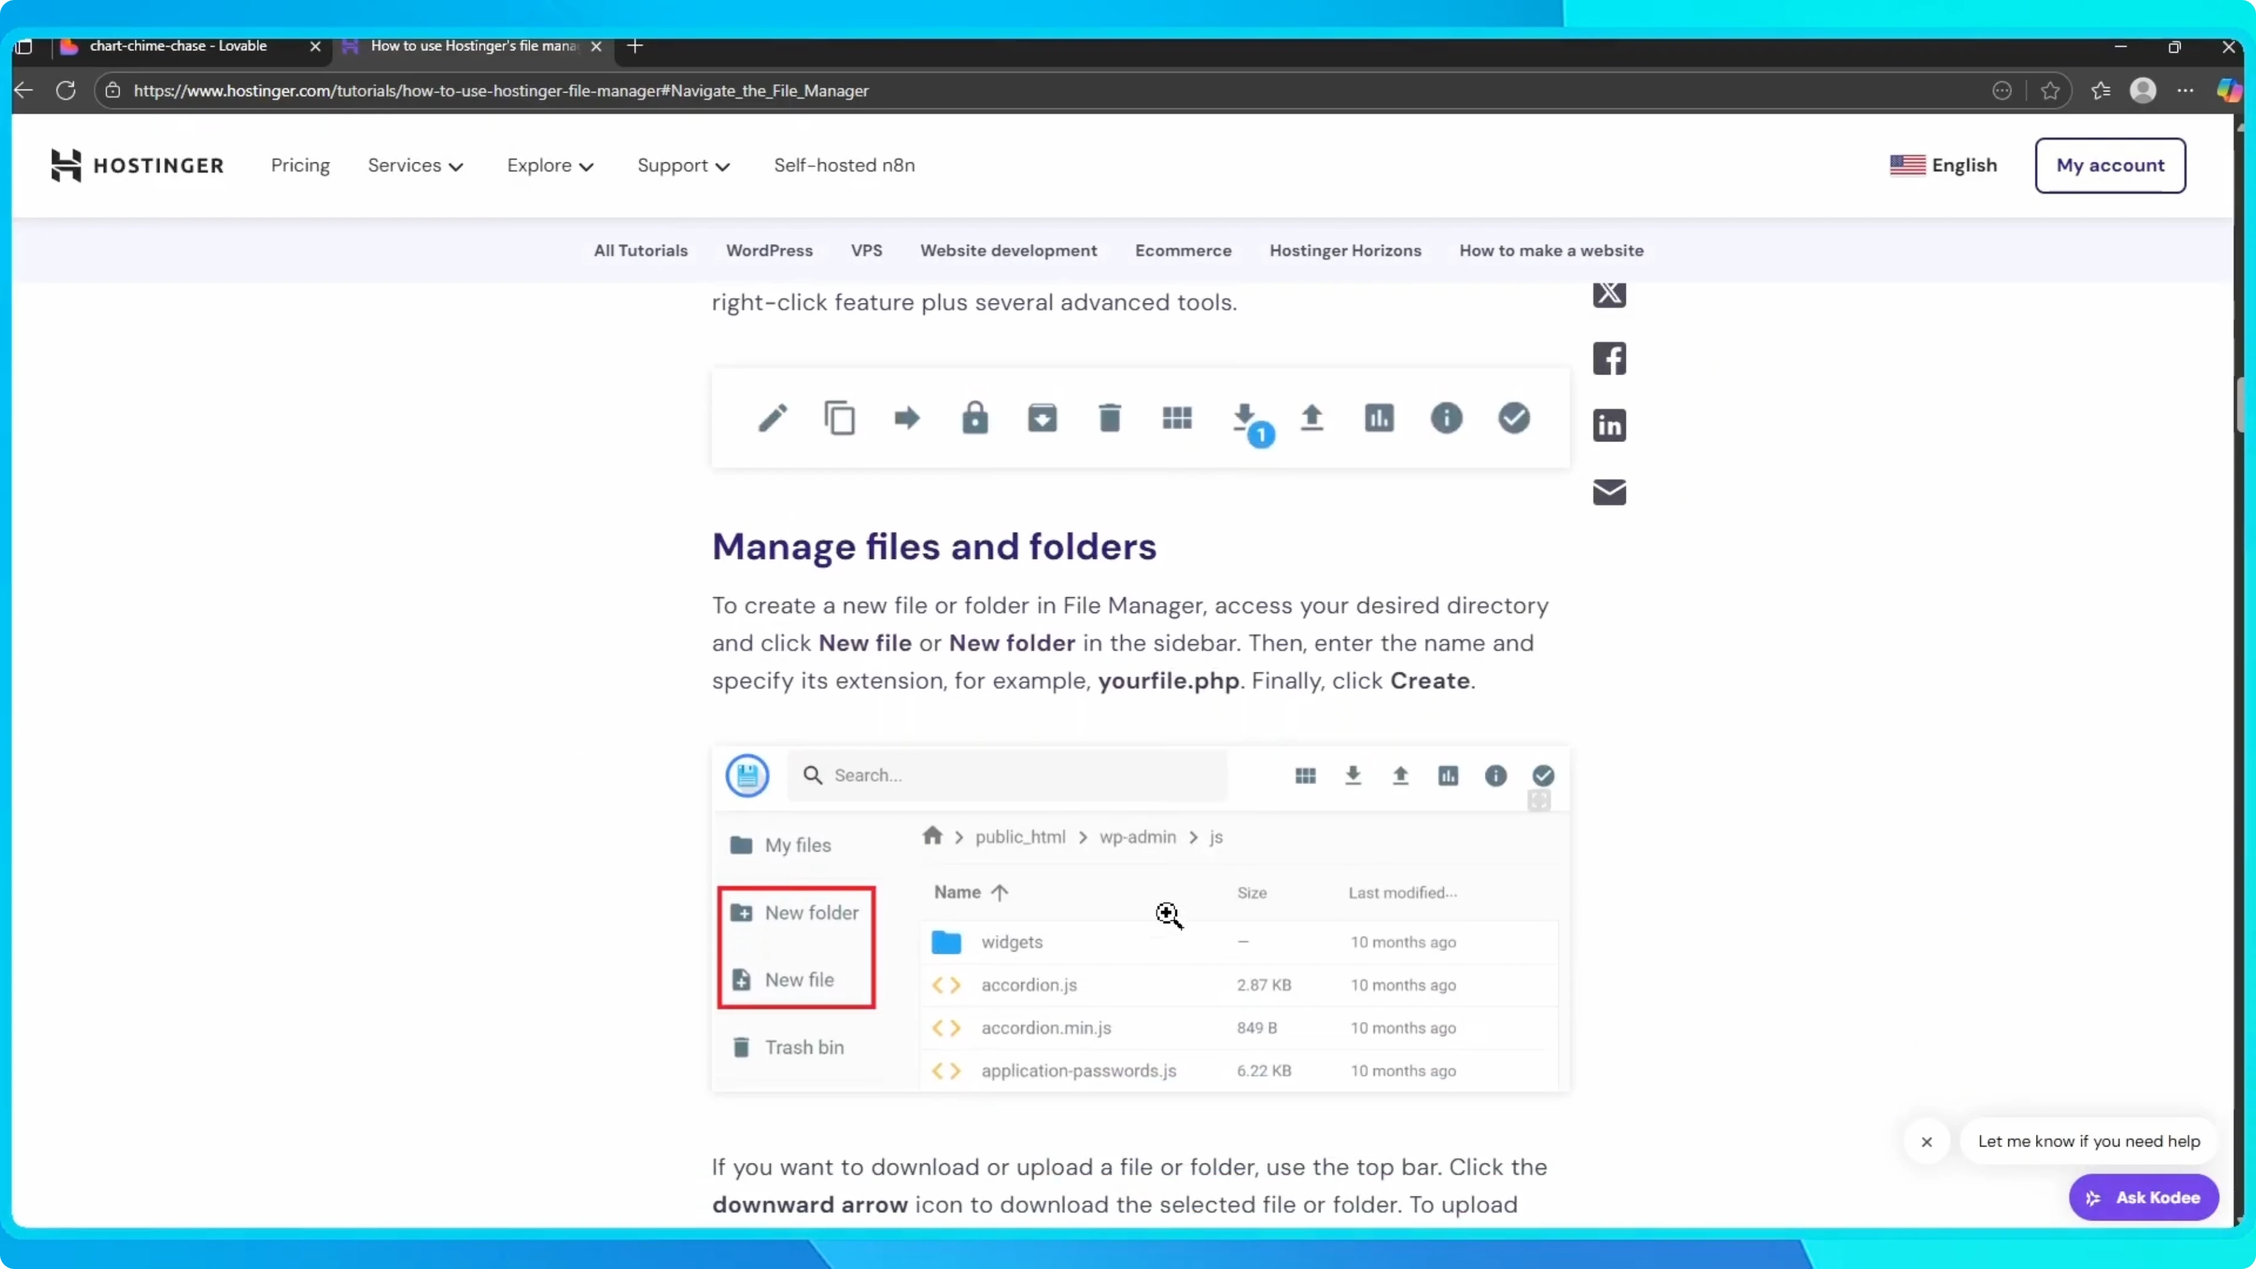Close the Hostinger file manager tab
2256x1269 pixels.
click(x=596, y=47)
